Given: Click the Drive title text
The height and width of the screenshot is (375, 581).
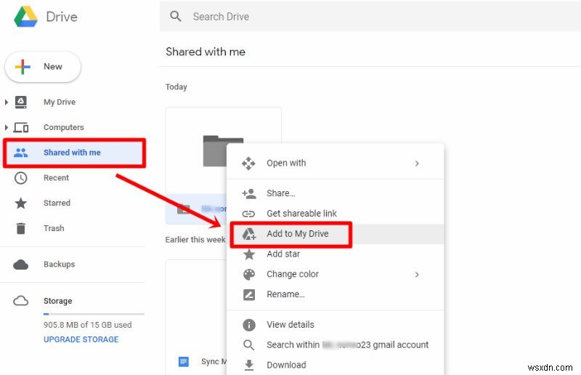Looking at the screenshot, I should pyautogui.click(x=62, y=17).
